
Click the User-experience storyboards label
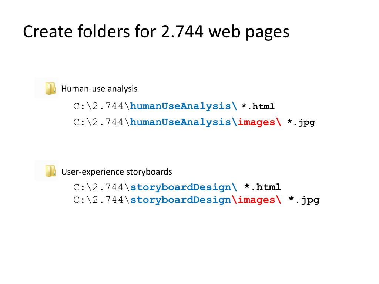117,172
